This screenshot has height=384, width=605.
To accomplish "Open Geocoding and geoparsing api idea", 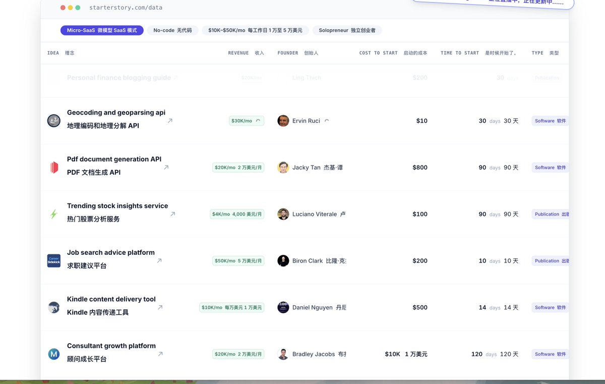I will (116, 119).
